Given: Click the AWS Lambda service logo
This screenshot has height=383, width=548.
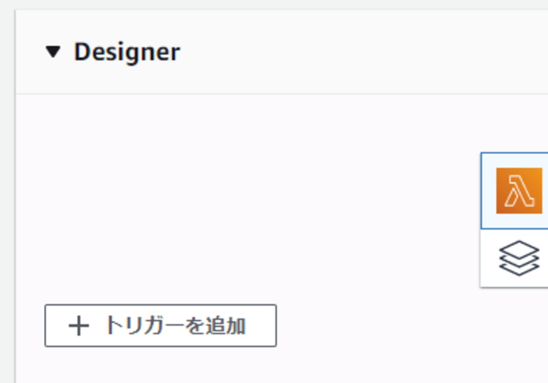Looking at the screenshot, I should coord(519,190).
